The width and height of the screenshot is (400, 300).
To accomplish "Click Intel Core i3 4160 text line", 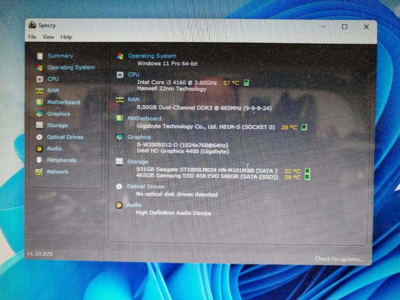I will [x=177, y=83].
